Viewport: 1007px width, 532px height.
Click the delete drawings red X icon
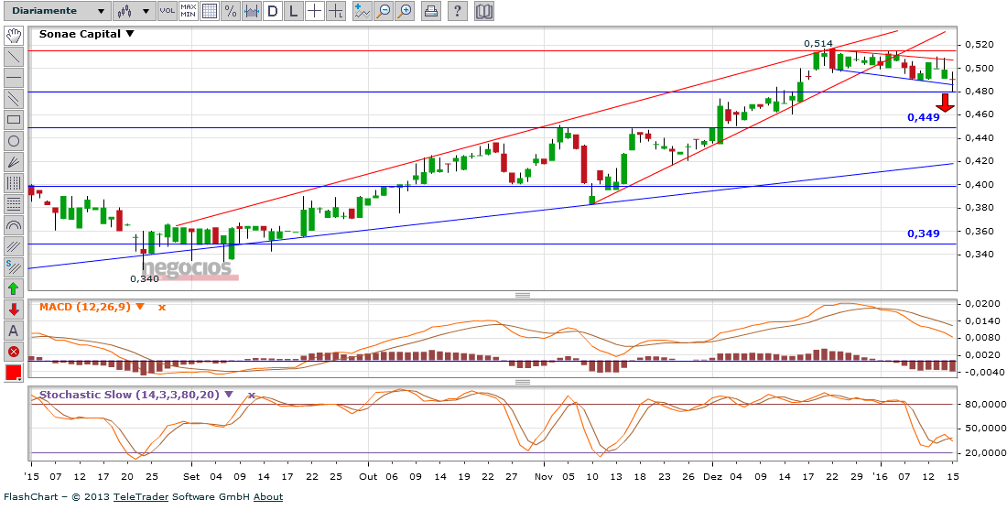click(x=14, y=352)
